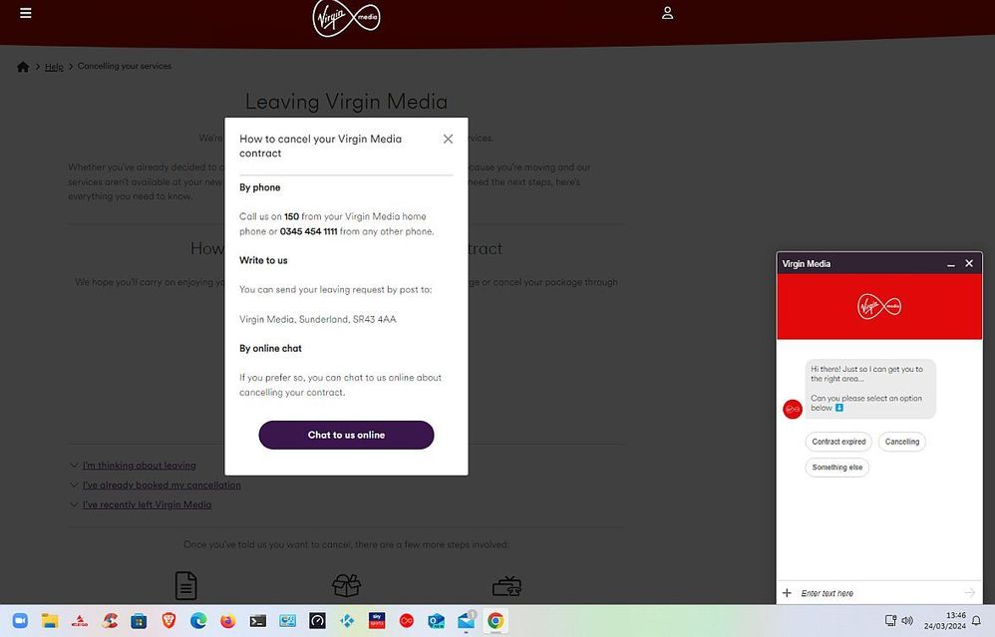This screenshot has width=995, height=637.
Task: Click the 'Cancelling your services' breadcrumb text
Action: pos(125,66)
